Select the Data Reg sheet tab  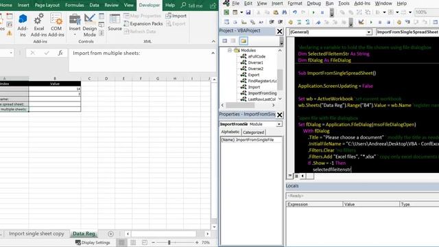pyautogui.click(x=84, y=233)
